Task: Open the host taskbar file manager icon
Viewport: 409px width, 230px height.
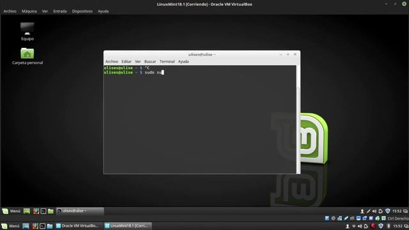Action: coord(50,226)
